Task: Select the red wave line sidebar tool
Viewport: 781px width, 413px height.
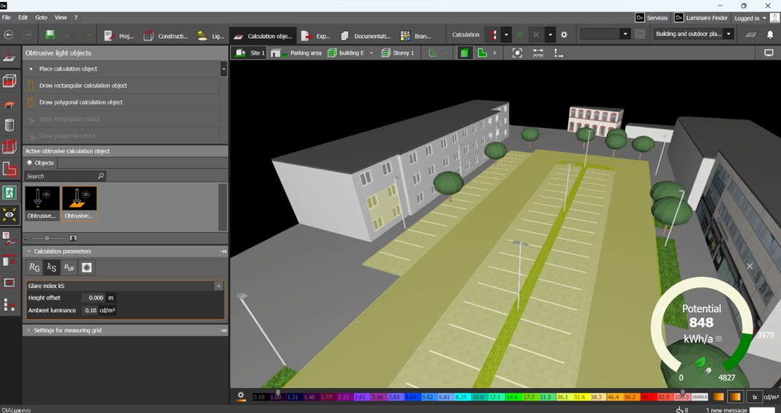Action: click(x=10, y=238)
